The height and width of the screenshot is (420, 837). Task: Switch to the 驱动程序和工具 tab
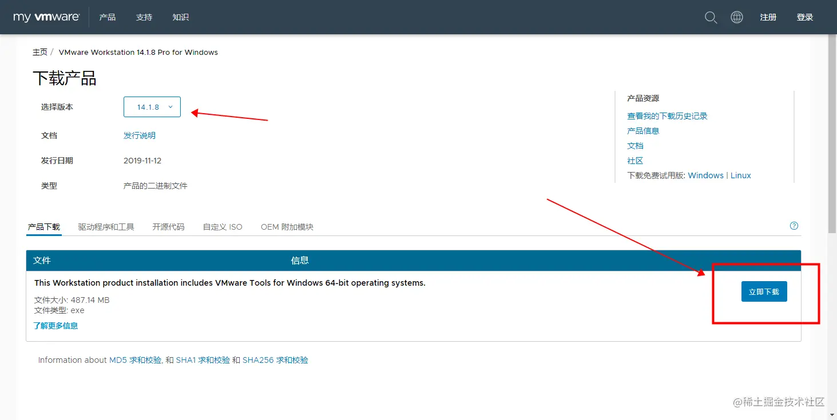(x=106, y=227)
